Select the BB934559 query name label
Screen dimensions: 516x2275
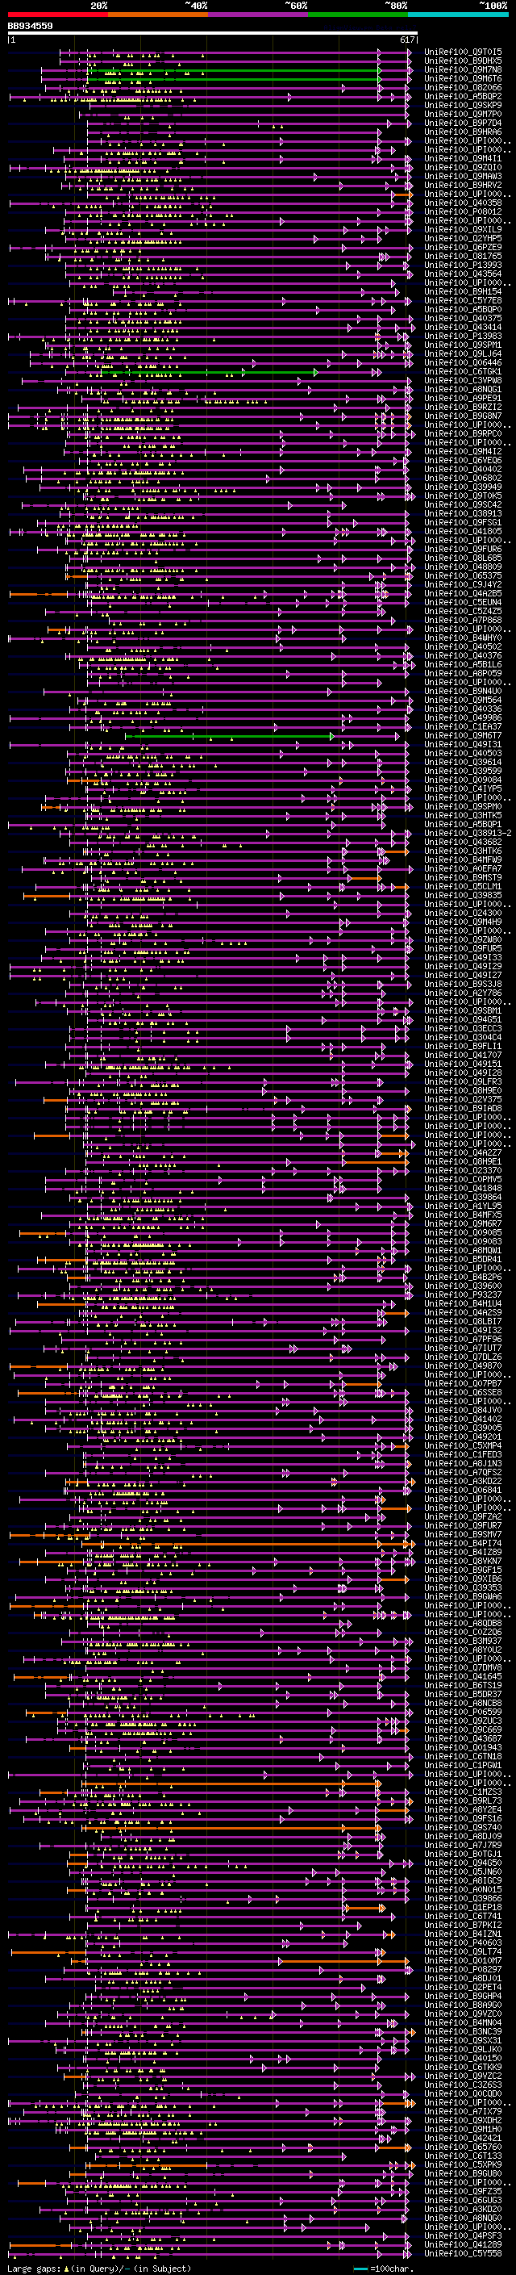[30, 27]
